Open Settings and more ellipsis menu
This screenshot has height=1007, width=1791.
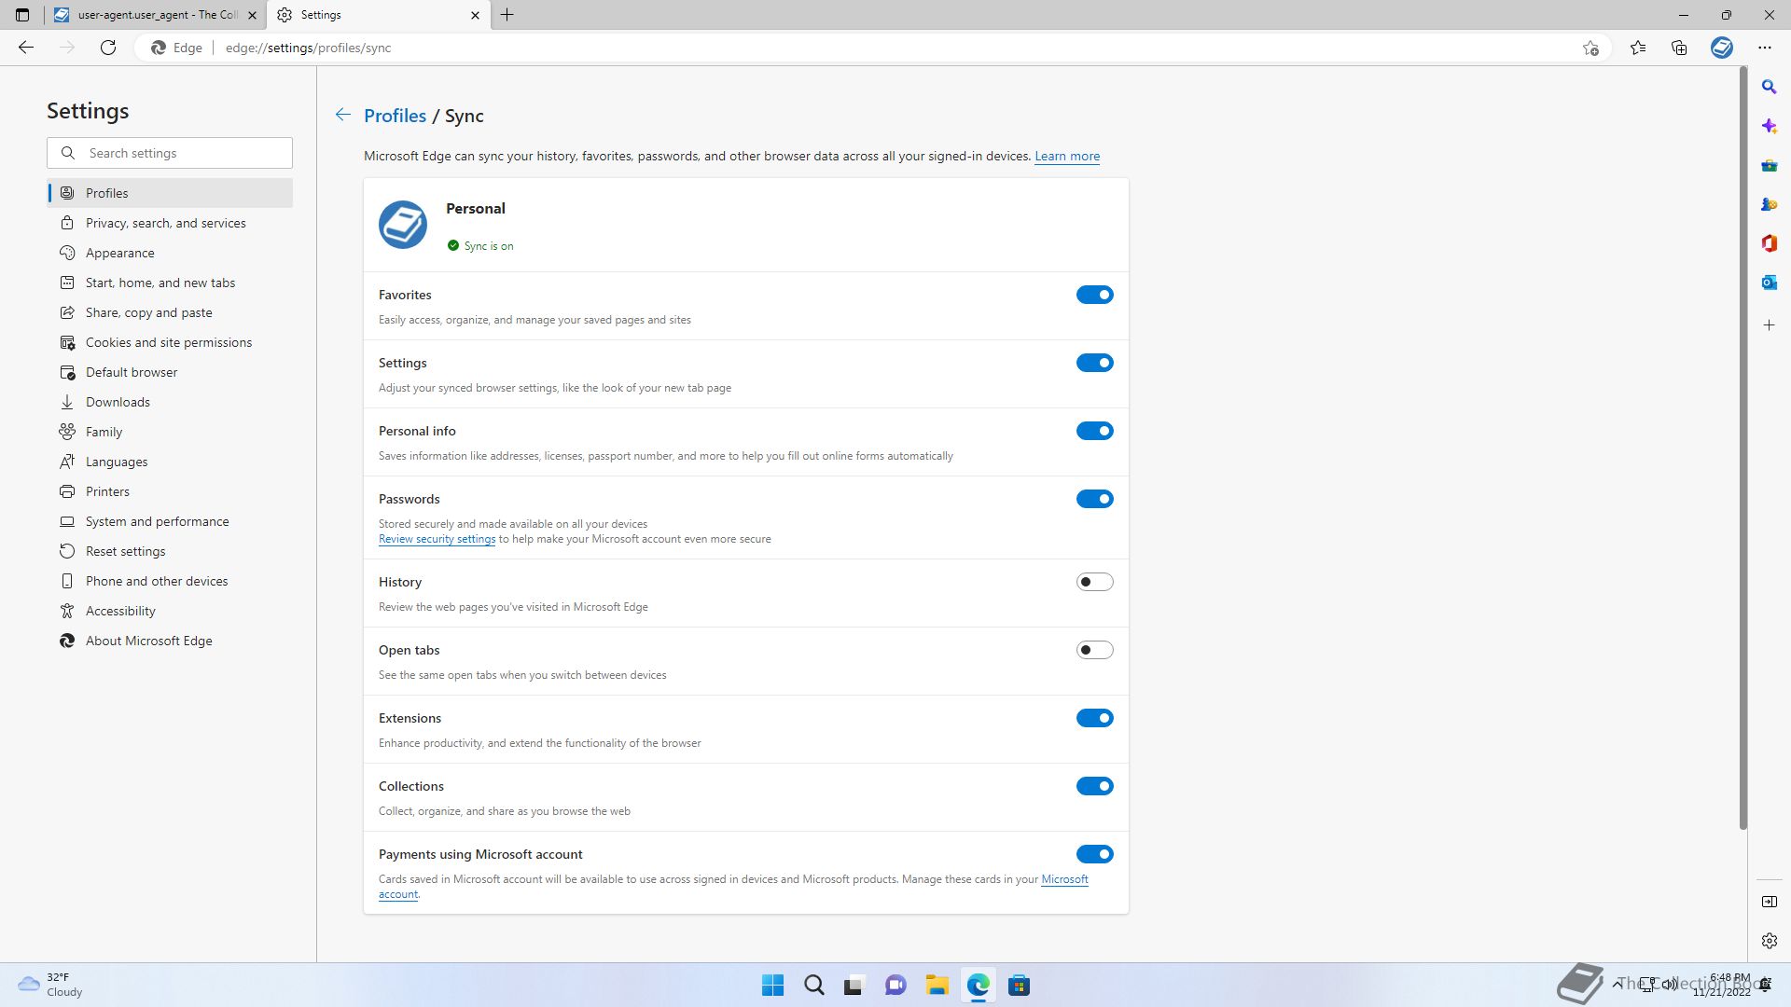(x=1764, y=48)
